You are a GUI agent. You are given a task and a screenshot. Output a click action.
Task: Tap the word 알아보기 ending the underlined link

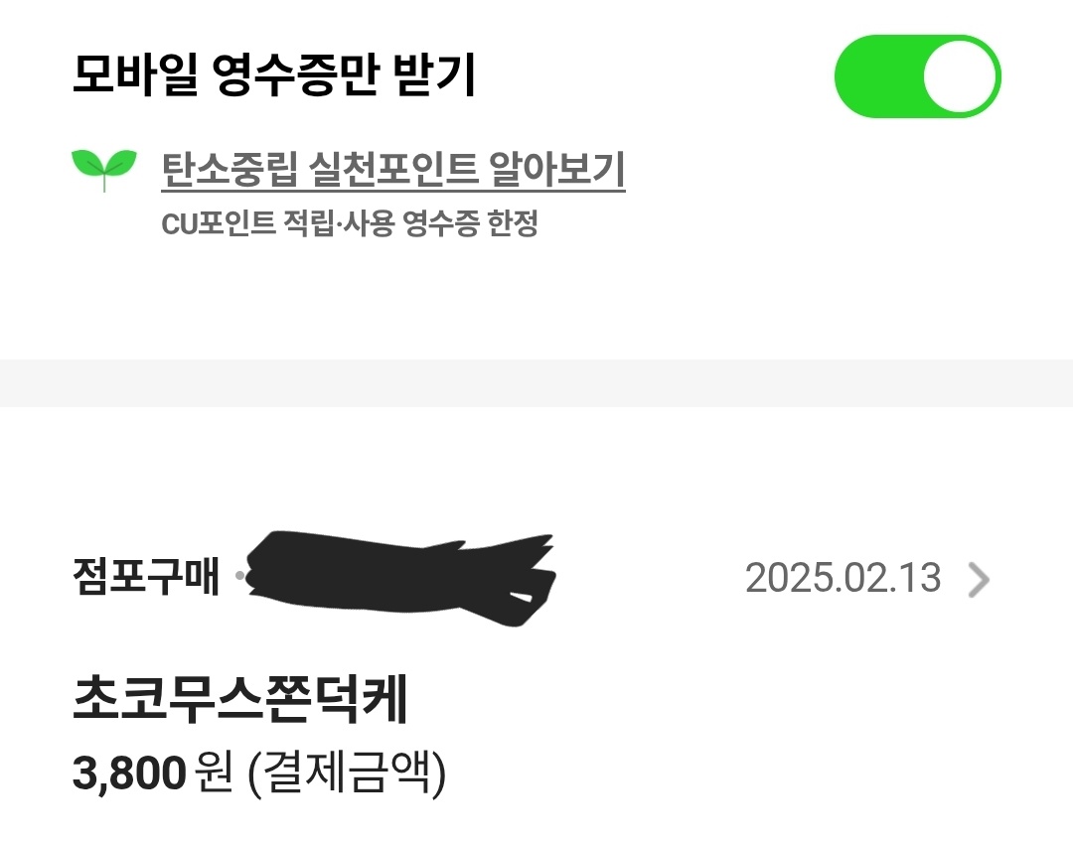[557, 171]
